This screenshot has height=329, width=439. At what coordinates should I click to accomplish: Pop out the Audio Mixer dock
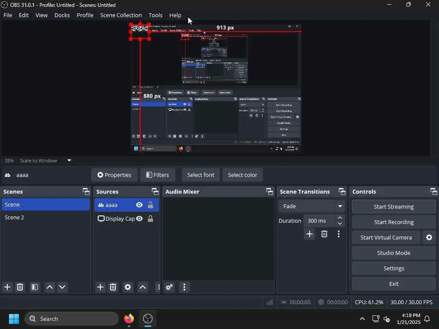(269, 191)
